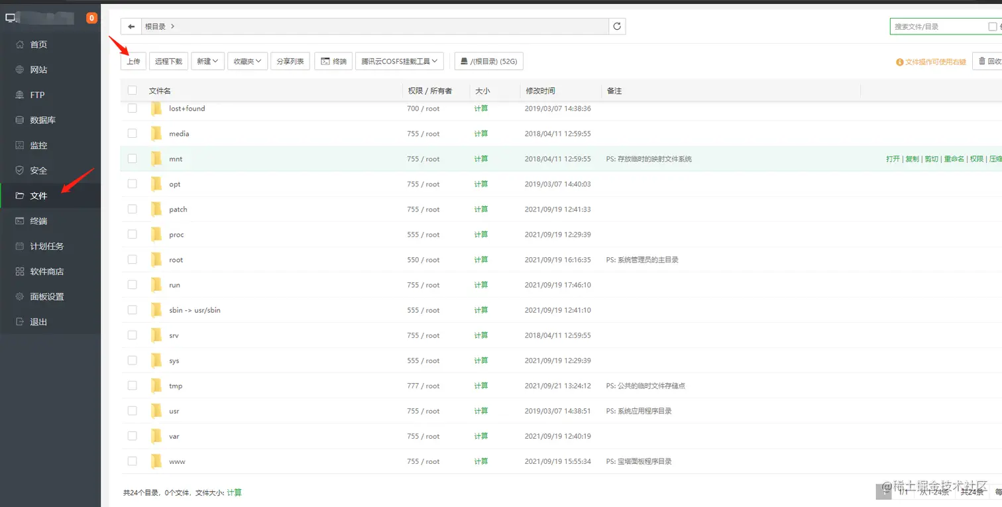
Task: Click 打开 link on mnt row
Action: pos(893,159)
